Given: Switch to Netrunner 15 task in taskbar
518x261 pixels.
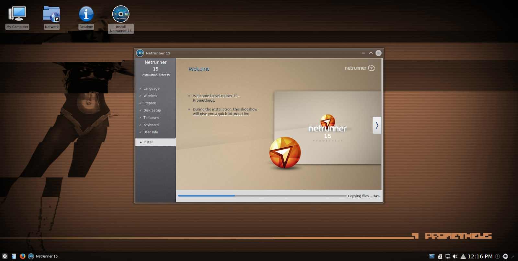Looking at the screenshot, I should pos(43,256).
